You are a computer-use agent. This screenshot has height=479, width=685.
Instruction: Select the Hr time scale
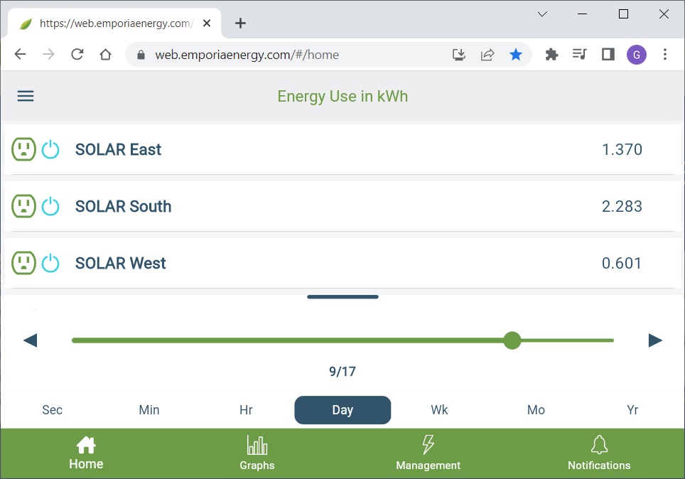(x=246, y=410)
